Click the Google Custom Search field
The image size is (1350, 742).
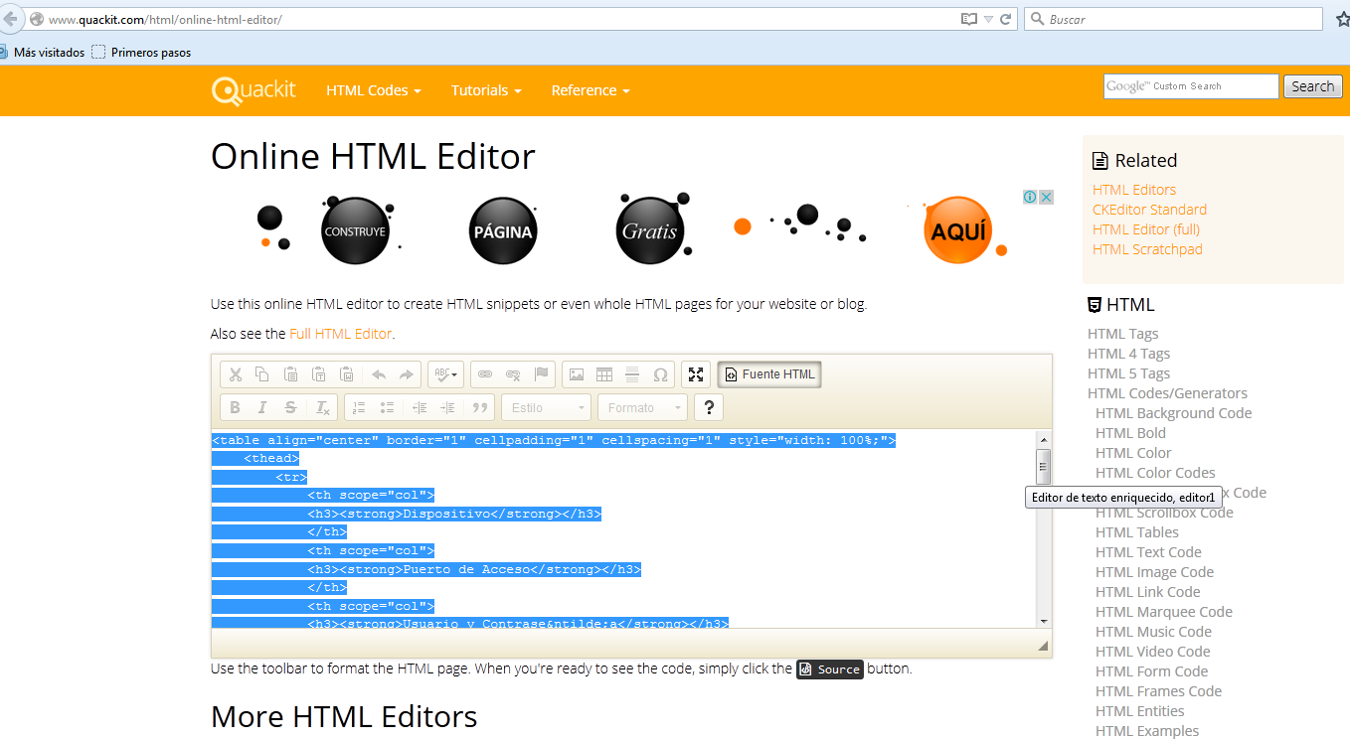[x=1191, y=86]
